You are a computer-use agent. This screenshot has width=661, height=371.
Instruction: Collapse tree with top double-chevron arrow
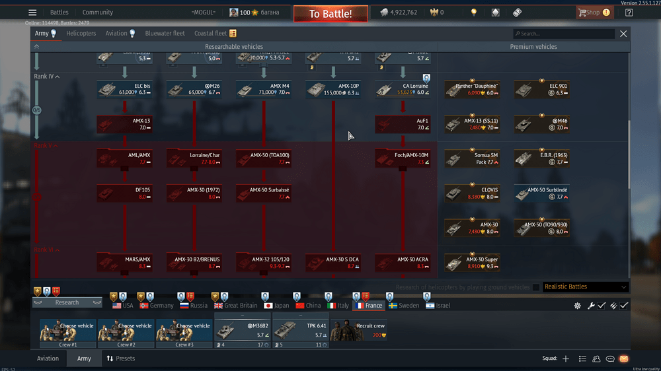(36, 47)
